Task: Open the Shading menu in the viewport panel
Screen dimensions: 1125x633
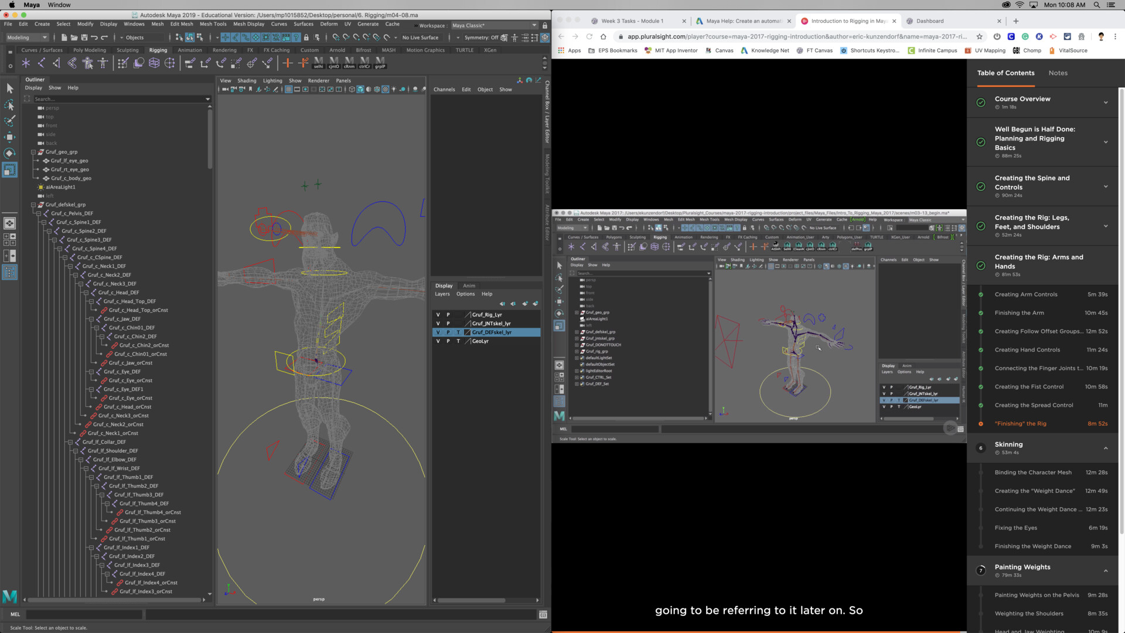Action: click(x=247, y=80)
